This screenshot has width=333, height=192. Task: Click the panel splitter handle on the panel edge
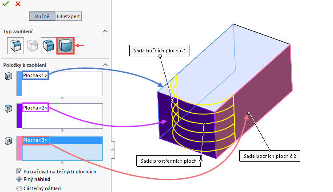tap(113, 150)
